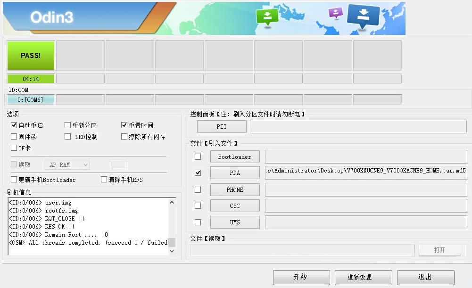
Task: Click the small field beside AP RAM
Action: click(x=118, y=165)
